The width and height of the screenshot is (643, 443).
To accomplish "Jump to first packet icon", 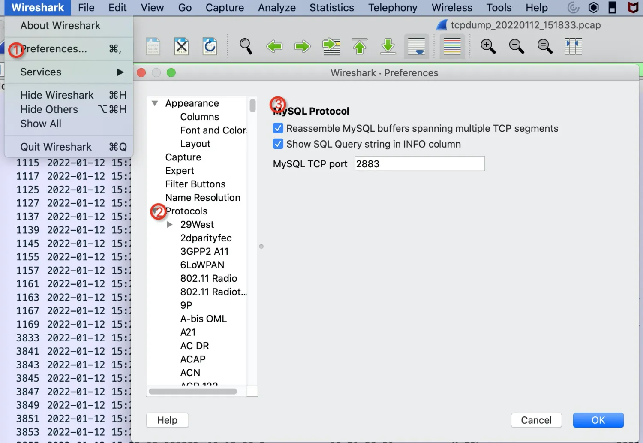I will click(360, 46).
